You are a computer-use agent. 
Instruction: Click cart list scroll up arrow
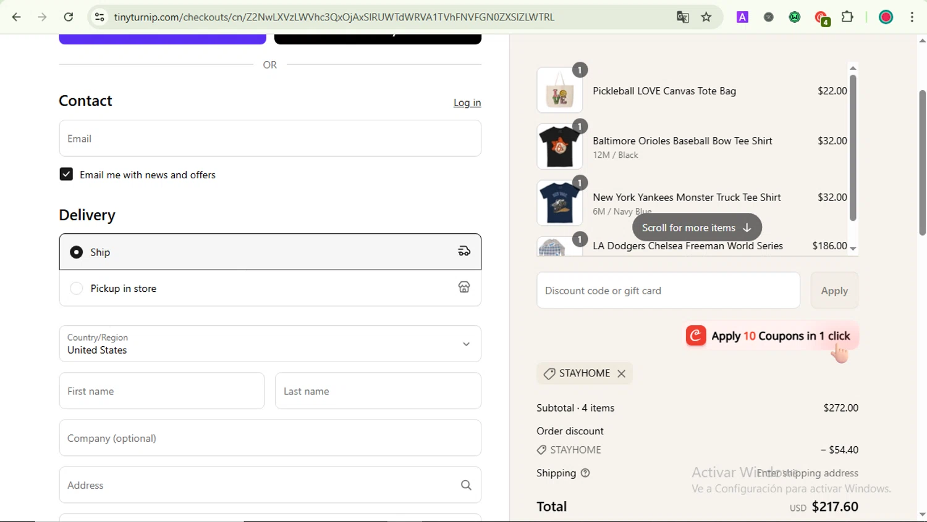click(853, 68)
